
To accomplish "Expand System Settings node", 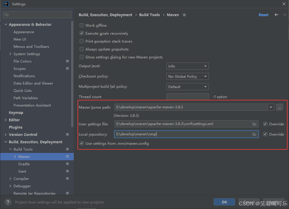I will [10, 54].
